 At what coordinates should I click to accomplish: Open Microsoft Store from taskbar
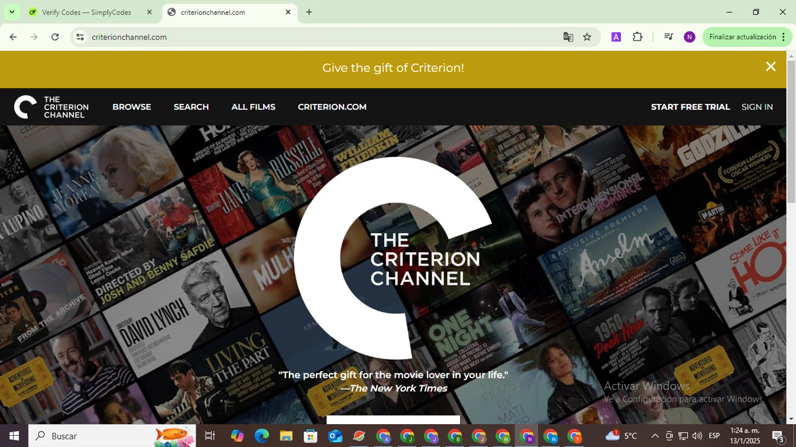310,436
